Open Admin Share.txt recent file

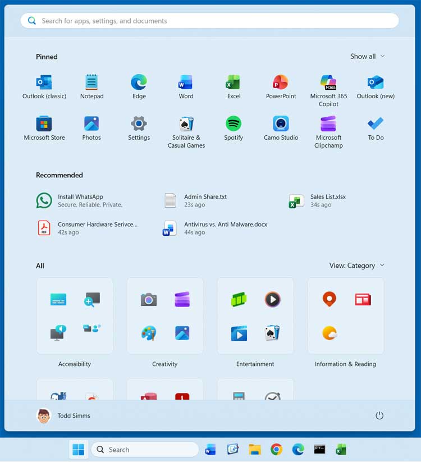[196, 200]
